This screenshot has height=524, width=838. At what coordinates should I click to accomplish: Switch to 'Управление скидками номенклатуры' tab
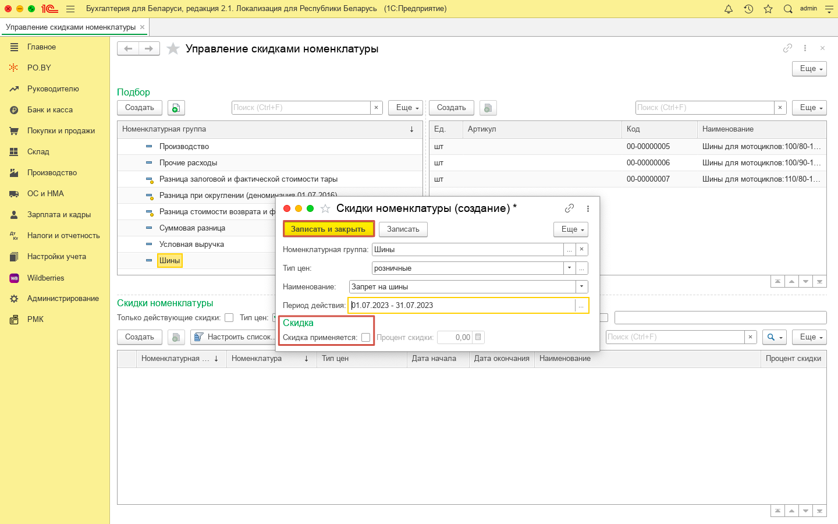[70, 27]
